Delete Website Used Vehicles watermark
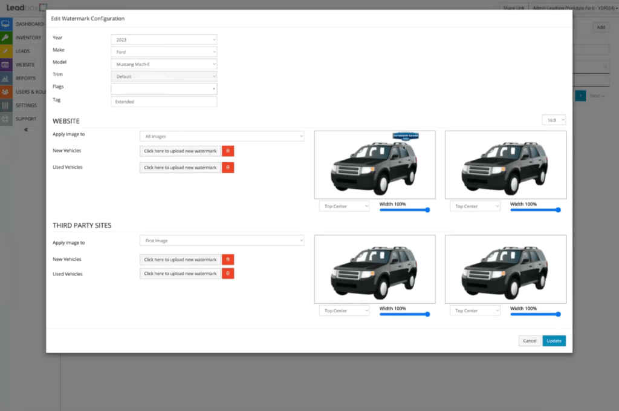 coord(228,168)
